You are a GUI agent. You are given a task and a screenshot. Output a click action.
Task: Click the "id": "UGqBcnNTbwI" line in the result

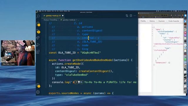click(x=172, y=38)
